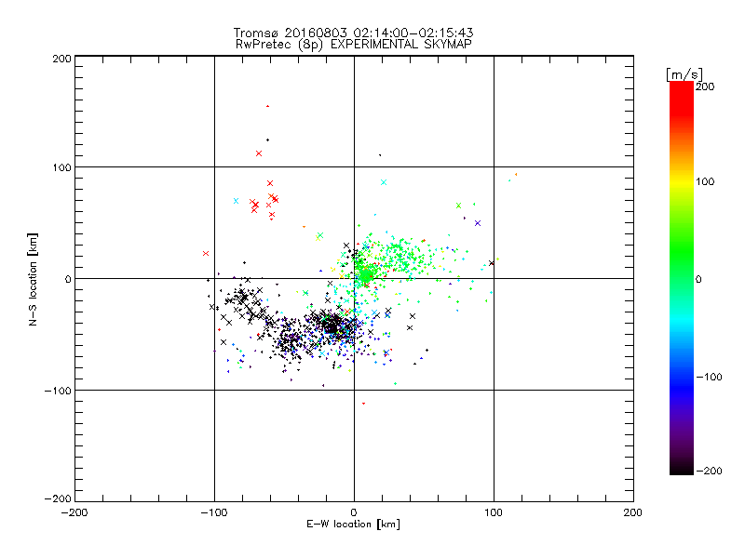The height and width of the screenshot is (558, 745).
Task: Click the -100 label on the colorbar
Action: [710, 377]
